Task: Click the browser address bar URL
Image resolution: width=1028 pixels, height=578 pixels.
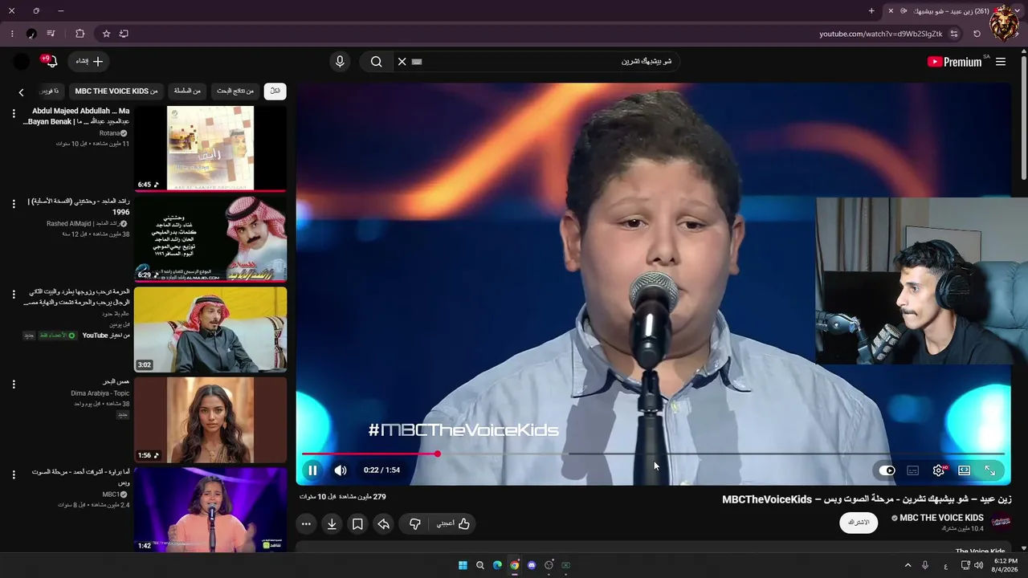Action: pos(881,34)
